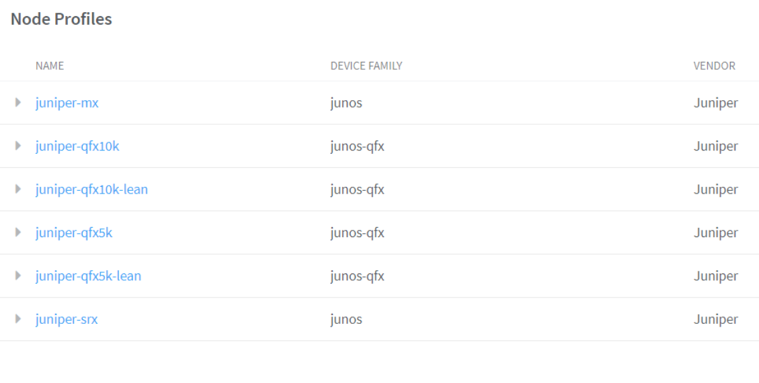Expand the juniper-qfx10k row arrow
Viewport: 759px width, 383px height.
[18, 146]
